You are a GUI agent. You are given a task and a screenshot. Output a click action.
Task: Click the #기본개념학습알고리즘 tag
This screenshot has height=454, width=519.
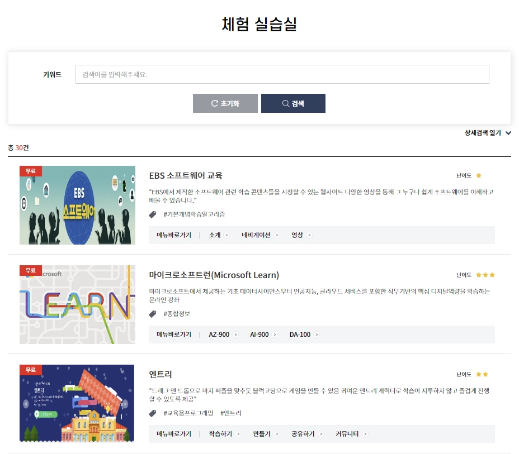194,214
